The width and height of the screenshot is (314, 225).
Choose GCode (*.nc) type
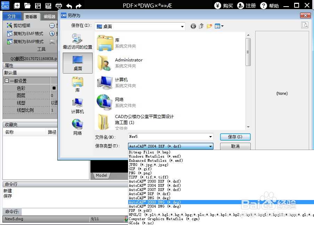point(221,223)
